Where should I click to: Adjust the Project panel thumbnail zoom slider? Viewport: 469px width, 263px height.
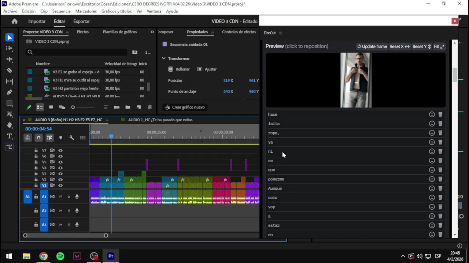(83, 107)
